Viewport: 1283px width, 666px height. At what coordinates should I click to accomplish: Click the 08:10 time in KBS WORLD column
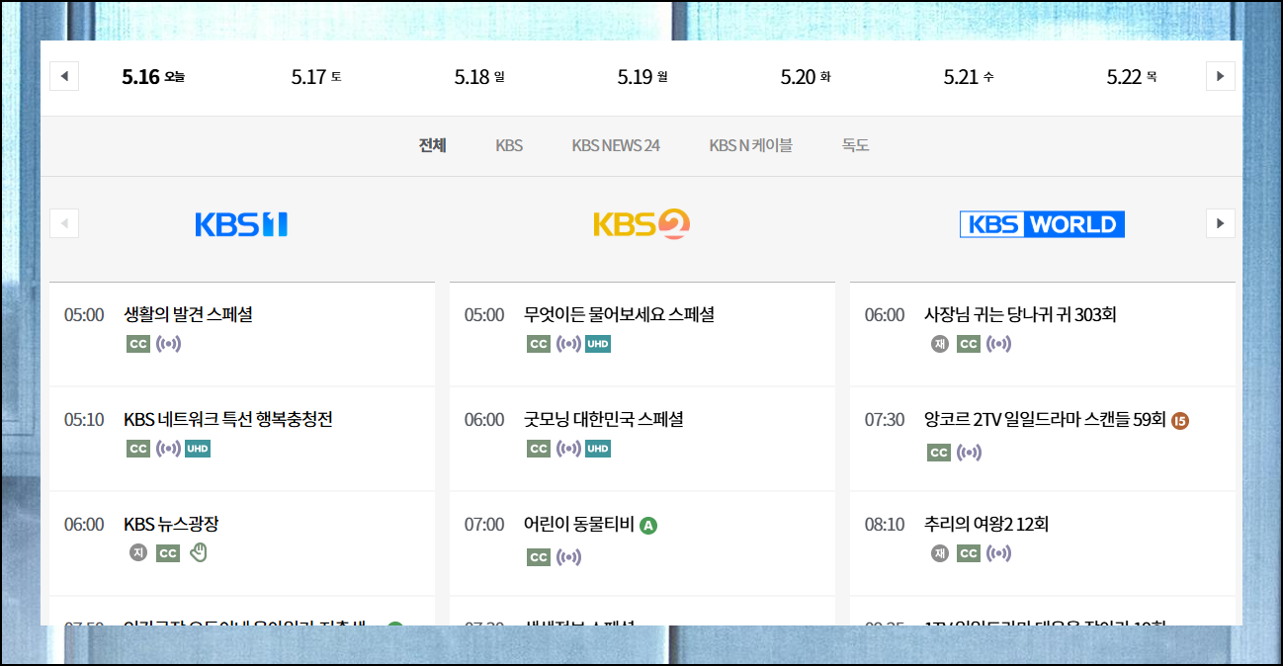pos(885,524)
